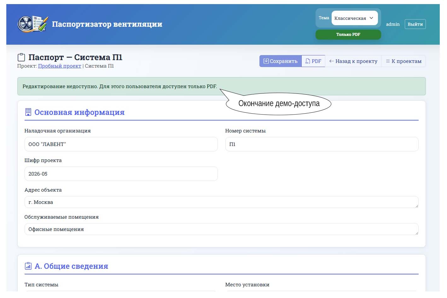Image resolution: width=447 pixels, height=298 pixels.
Task: Click the green Только PDF button
Action: 348,35
